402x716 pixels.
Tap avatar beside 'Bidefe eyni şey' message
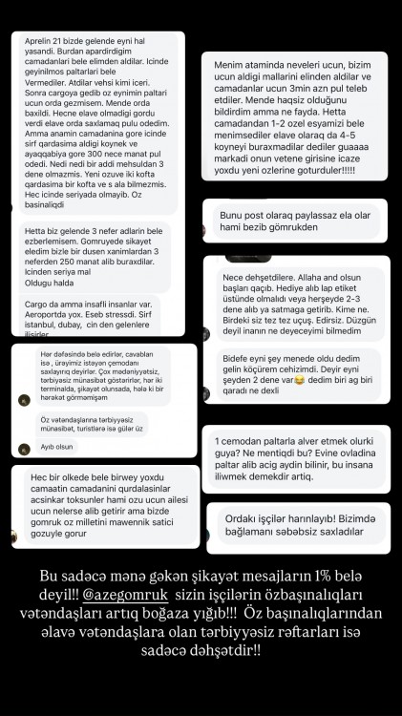click(206, 393)
